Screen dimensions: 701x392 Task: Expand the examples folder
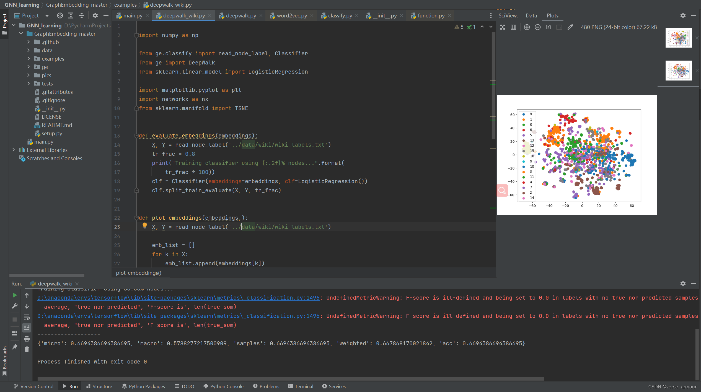tap(29, 59)
